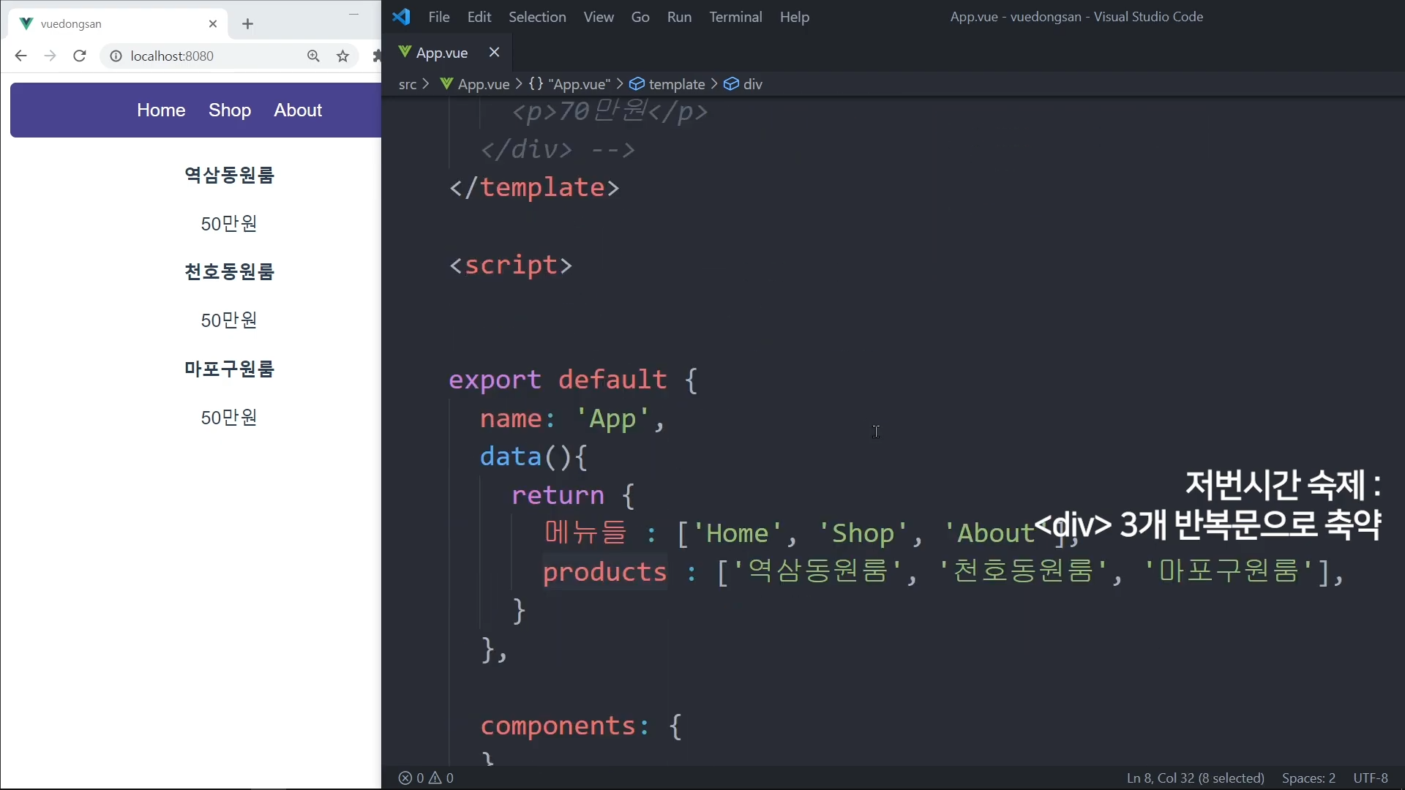Select the App.vue editor tab
The image size is (1405, 790).
(x=441, y=53)
